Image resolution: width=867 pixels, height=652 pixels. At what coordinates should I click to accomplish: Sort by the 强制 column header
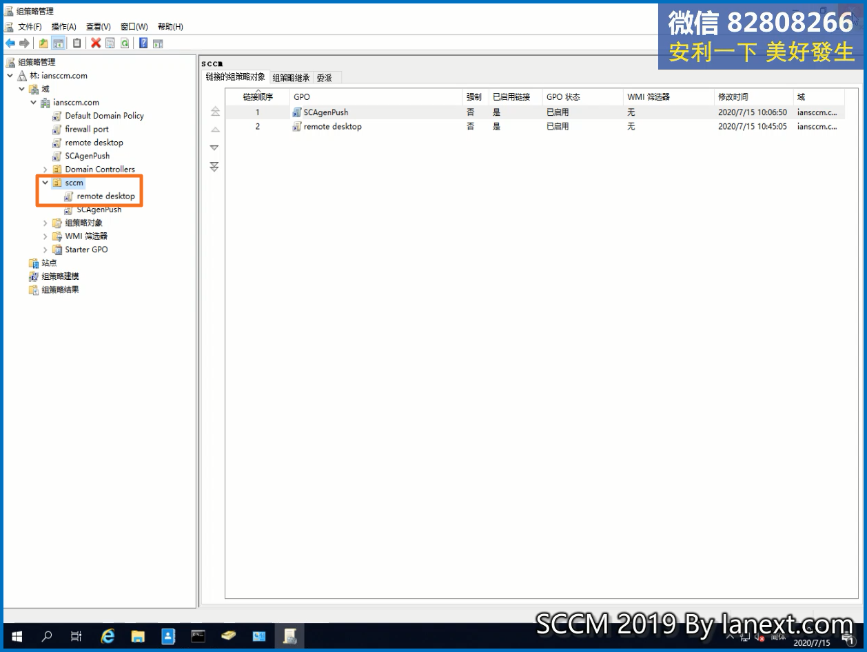coord(476,97)
